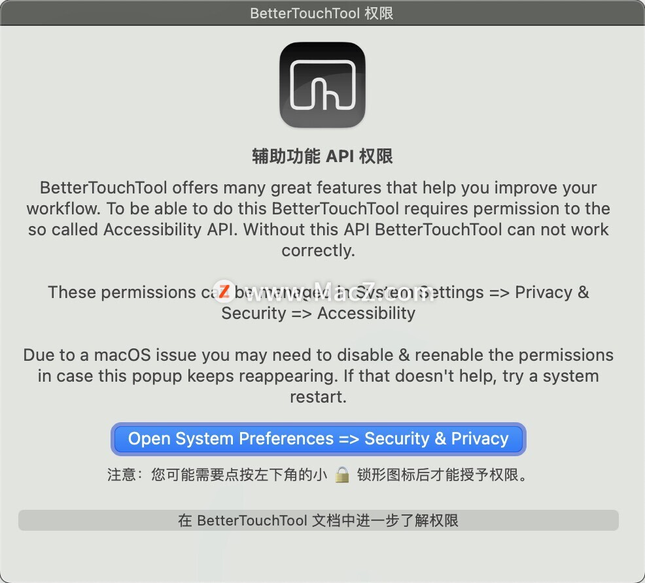The height and width of the screenshot is (583, 645).
Task: Click the "These permissions" text
Action: 122,292
